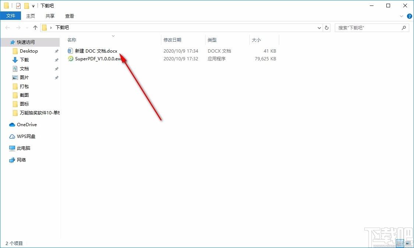414x248 pixels.
Task: Click the 此电脑 computer icon
Action: click(x=12, y=148)
